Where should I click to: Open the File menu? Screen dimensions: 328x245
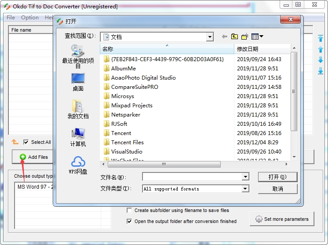11,17
